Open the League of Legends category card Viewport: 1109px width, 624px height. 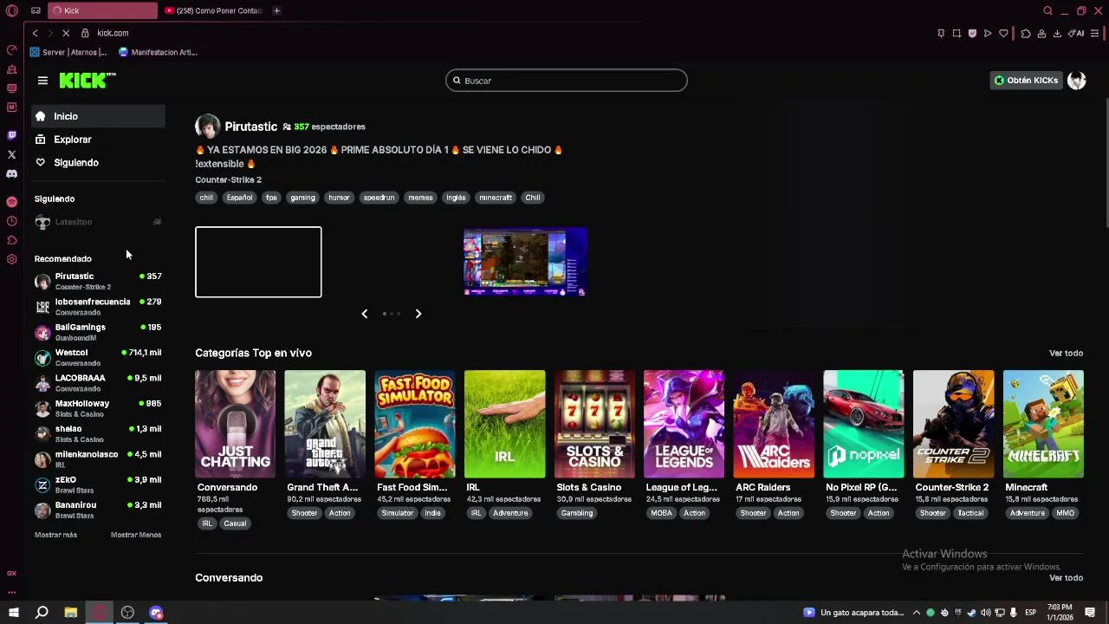(x=684, y=425)
